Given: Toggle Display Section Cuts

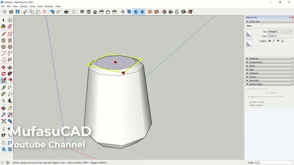Looking at the screenshot, I should coord(136,12).
